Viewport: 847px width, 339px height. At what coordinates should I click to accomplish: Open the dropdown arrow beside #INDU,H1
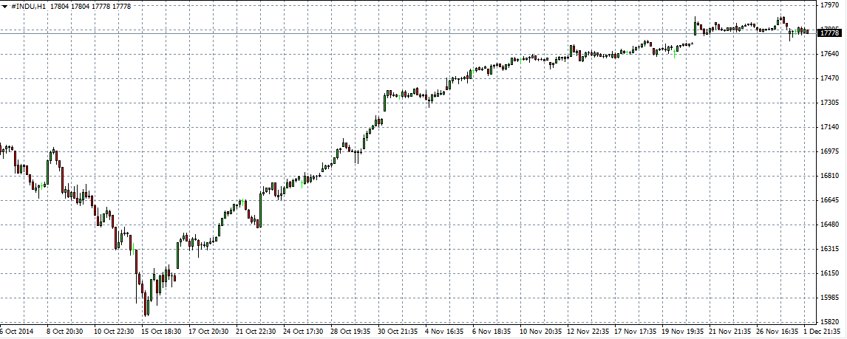(4, 6)
